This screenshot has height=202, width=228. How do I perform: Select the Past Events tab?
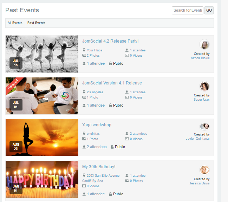click(36, 23)
